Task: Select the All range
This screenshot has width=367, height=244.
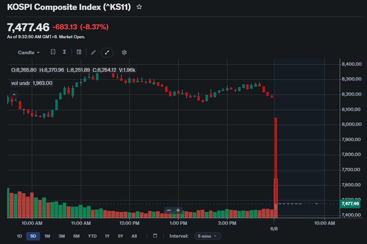Action: coord(134,236)
